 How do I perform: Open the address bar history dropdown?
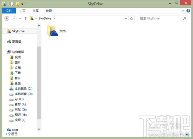[x=126, y=19]
